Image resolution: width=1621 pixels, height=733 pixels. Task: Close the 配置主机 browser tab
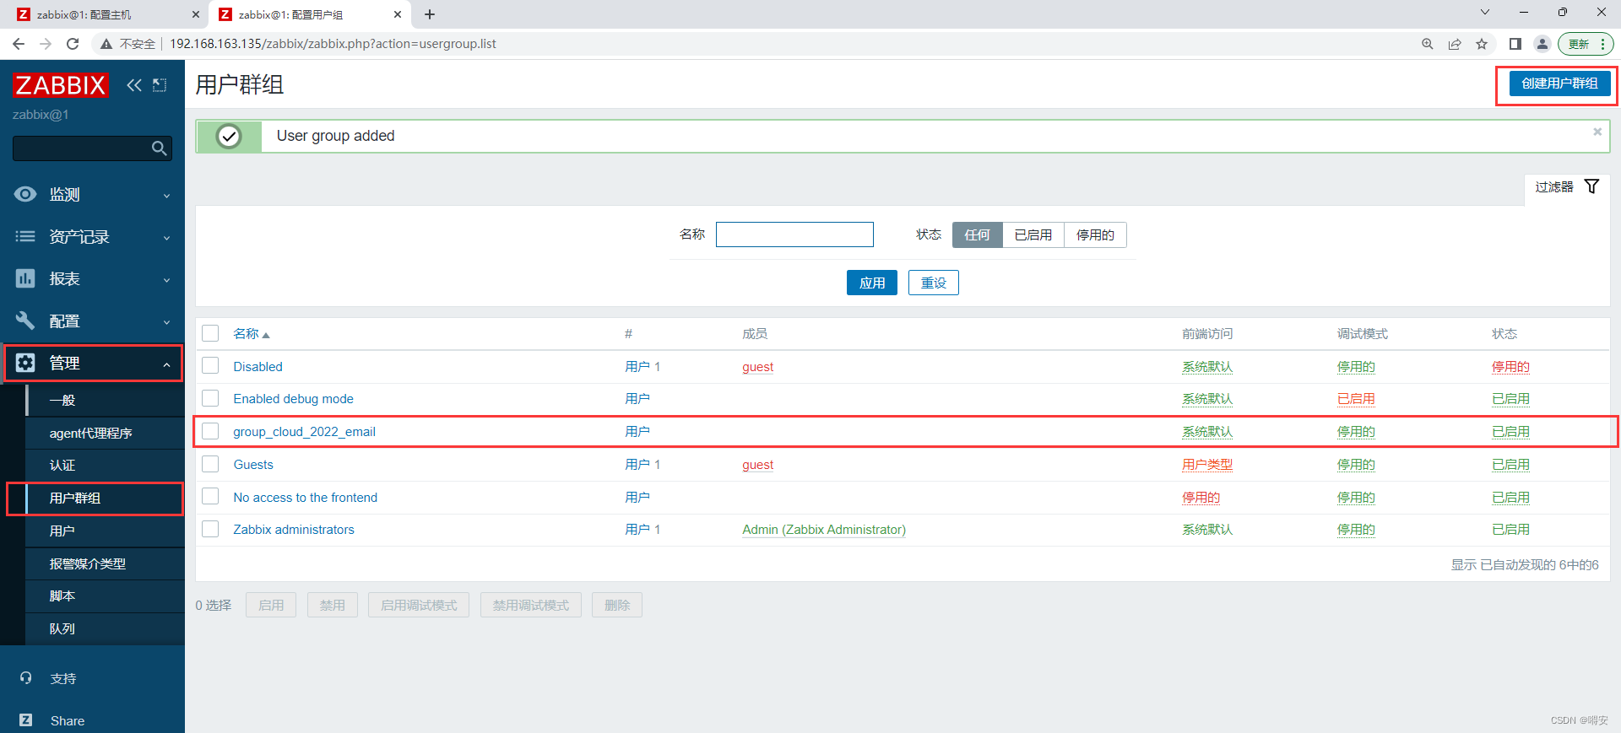pyautogui.click(x=196, y=14)
